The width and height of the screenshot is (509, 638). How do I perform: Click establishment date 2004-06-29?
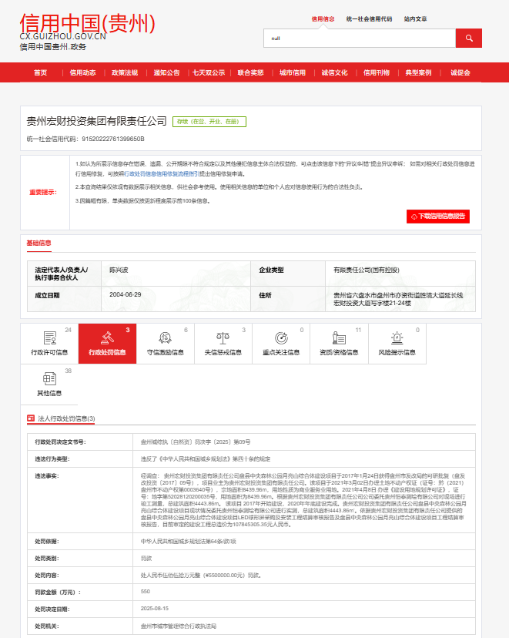pyautogui.click(x=126, y=294)
